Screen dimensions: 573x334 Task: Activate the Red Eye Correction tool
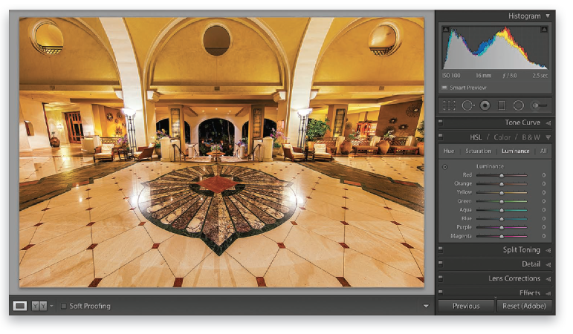(485, 105)
